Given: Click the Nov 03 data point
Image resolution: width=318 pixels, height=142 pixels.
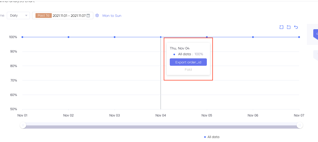Looking at the screenshot, I should [x=115, y=37].
